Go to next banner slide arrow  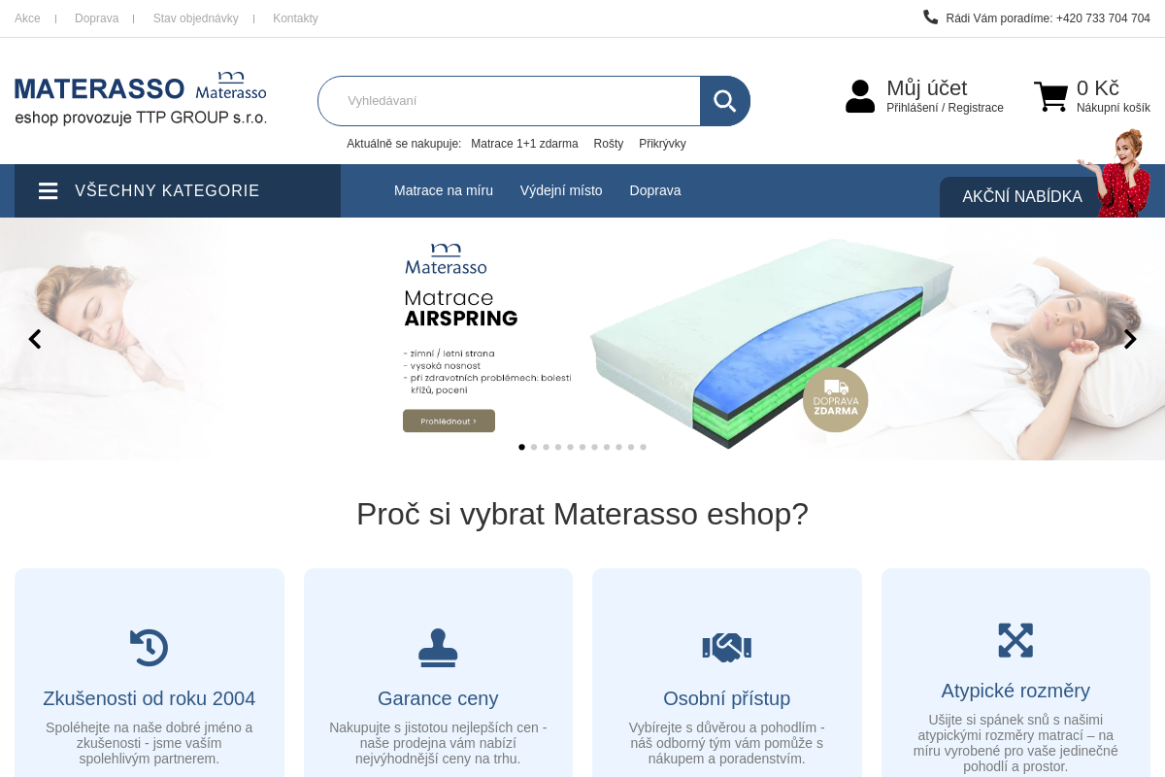tap(1130, 339)
